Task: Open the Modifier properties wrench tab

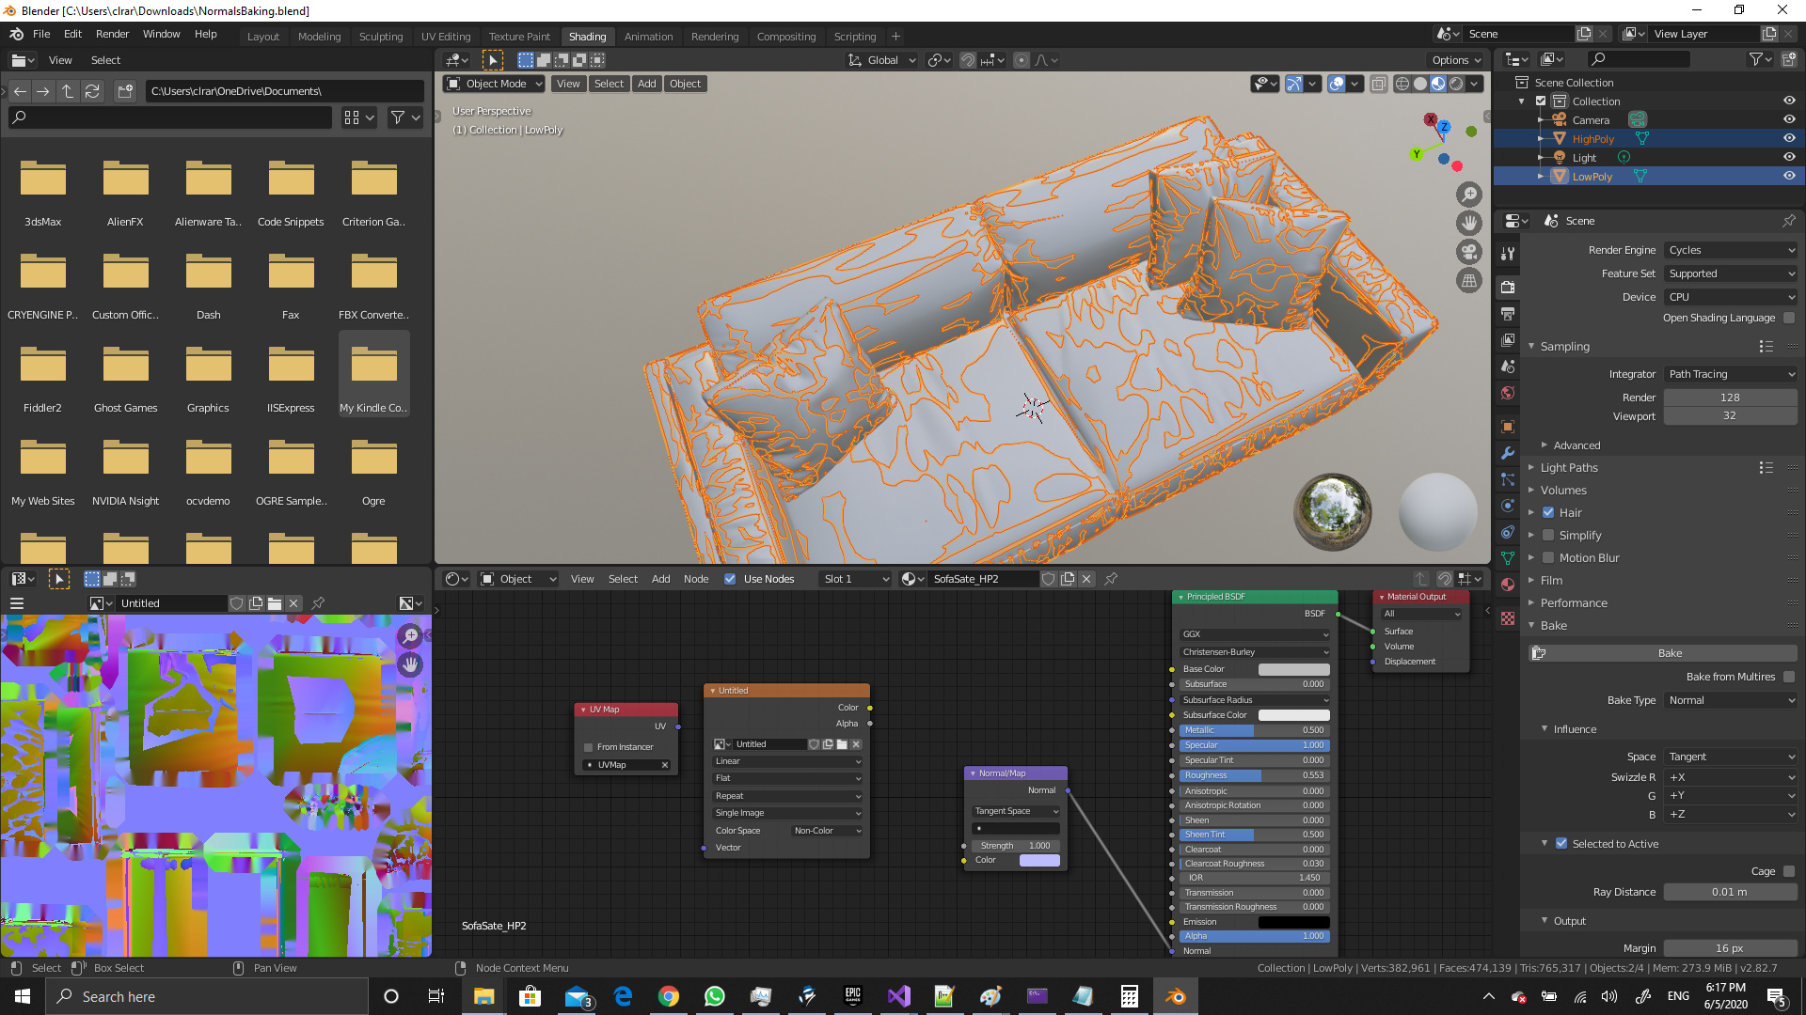Action: point(1508,453)
